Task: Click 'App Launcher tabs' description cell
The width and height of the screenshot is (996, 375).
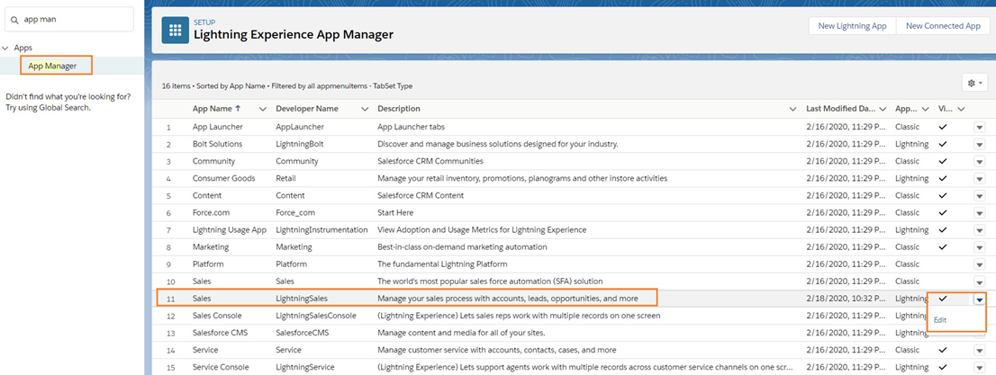Action: (x=412, y=127)
